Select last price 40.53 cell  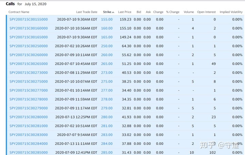tap(126, 73)
